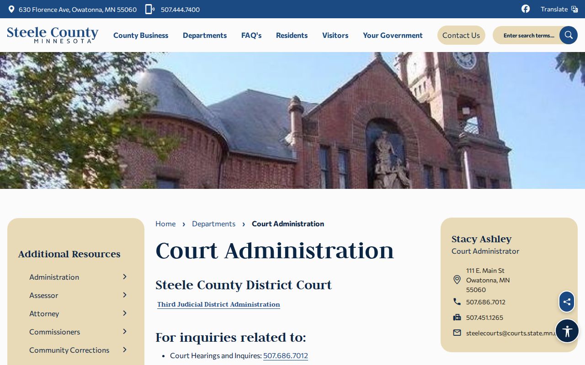Click the magnifier search button
This screenshot has height=365, width=585.
click(x=569, y=35)
